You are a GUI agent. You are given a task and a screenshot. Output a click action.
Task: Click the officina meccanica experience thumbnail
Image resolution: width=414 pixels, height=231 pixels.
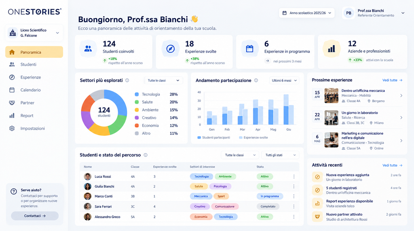pyautogui.click(x=332, y=96)
